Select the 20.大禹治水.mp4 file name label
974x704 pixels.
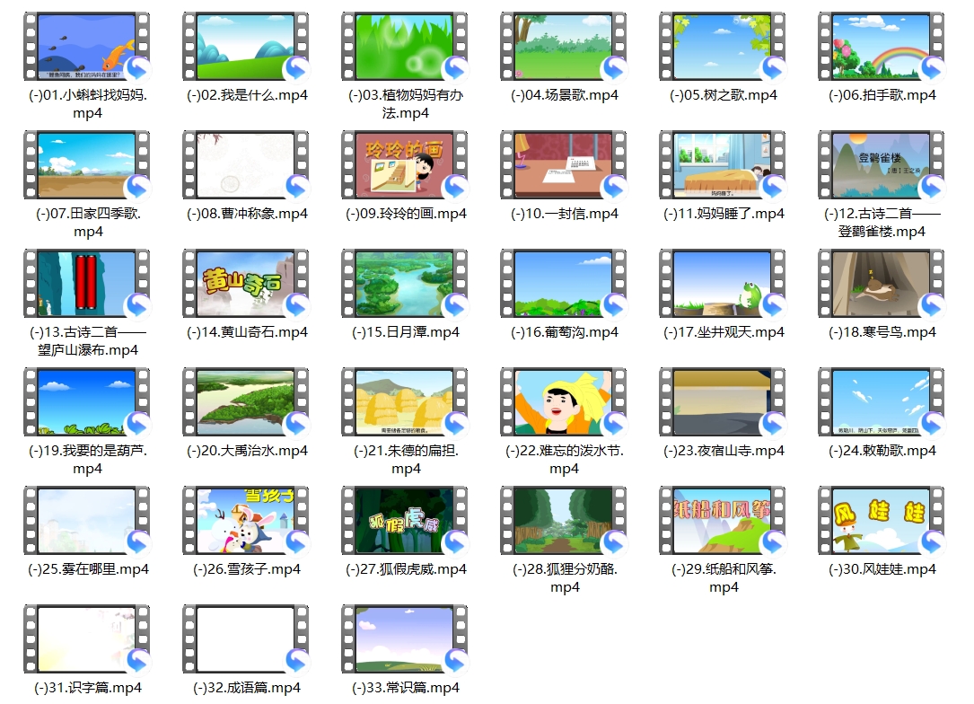pyautogui.click(x=247, y=451)
